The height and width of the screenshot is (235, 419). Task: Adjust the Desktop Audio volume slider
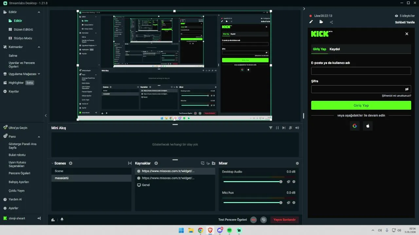click(252, 182)
